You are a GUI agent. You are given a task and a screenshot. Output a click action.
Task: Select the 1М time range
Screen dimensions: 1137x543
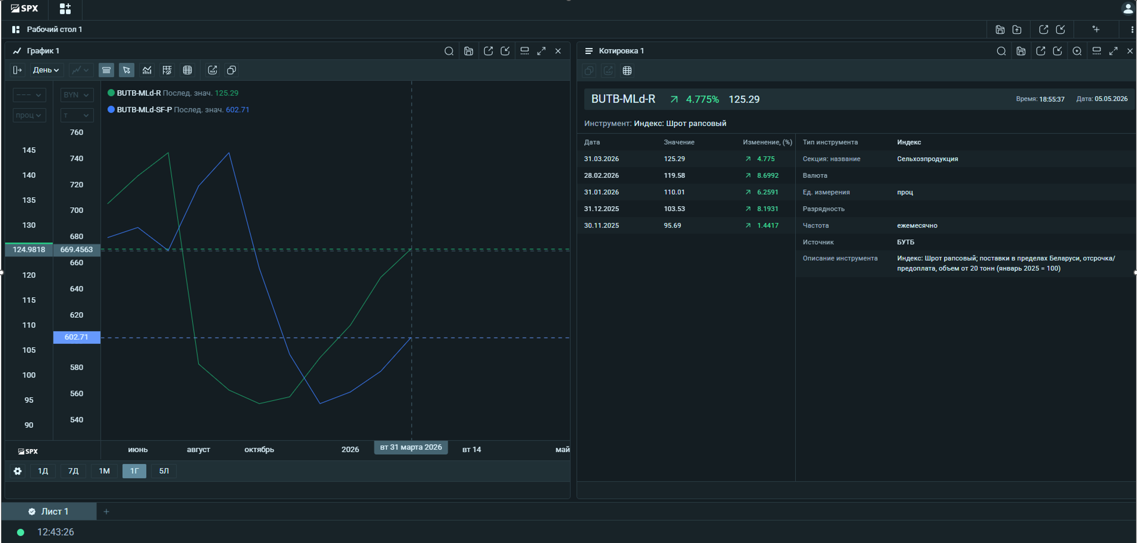click(104, 471)
